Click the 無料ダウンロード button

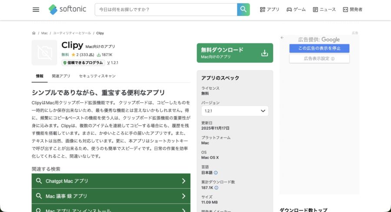pos(235,53)
